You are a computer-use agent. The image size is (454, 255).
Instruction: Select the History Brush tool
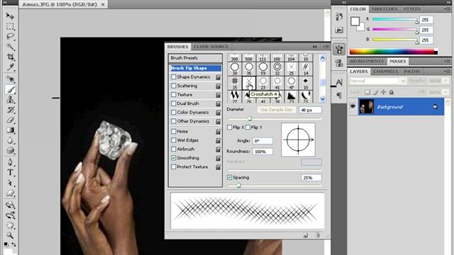pyautogui.click(x=10, y=110)
